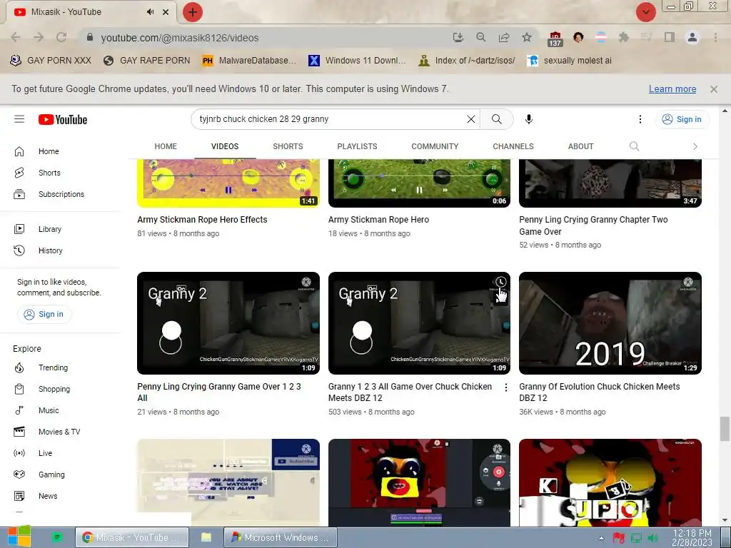Open Army Stickman Rope Hero Effects title
Image resolution: width=731 pixels, height=548 pixels.
(202, 220)
